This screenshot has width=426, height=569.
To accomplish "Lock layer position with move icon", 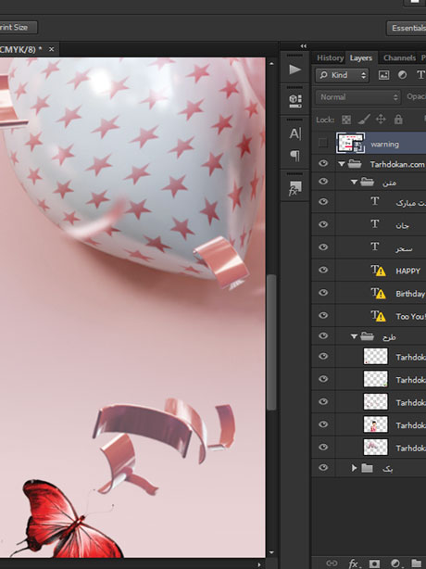I will click(x=381, y=119).
